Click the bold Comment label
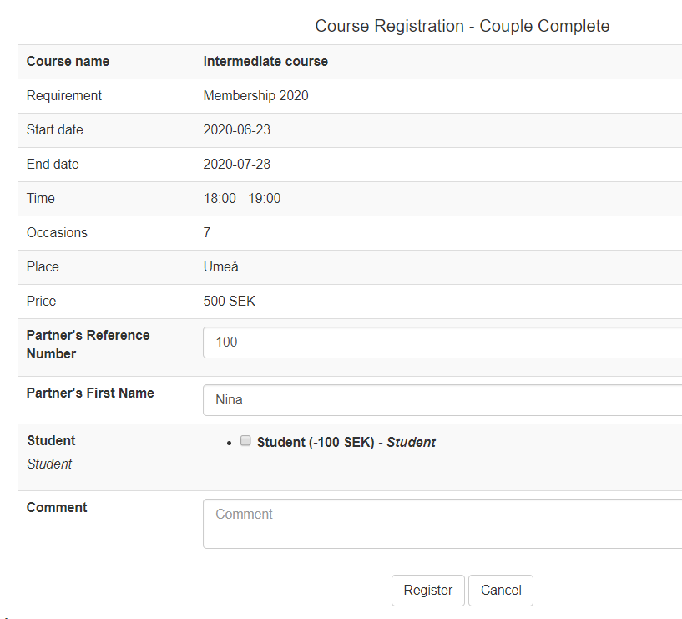The height and width of the screenshot is (619, 682). tap(57, 507)
